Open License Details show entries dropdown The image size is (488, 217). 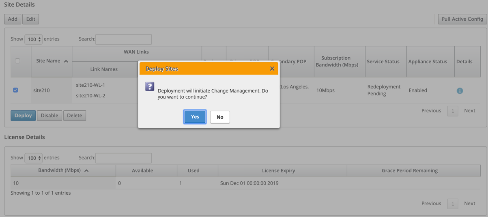[33, 158]
